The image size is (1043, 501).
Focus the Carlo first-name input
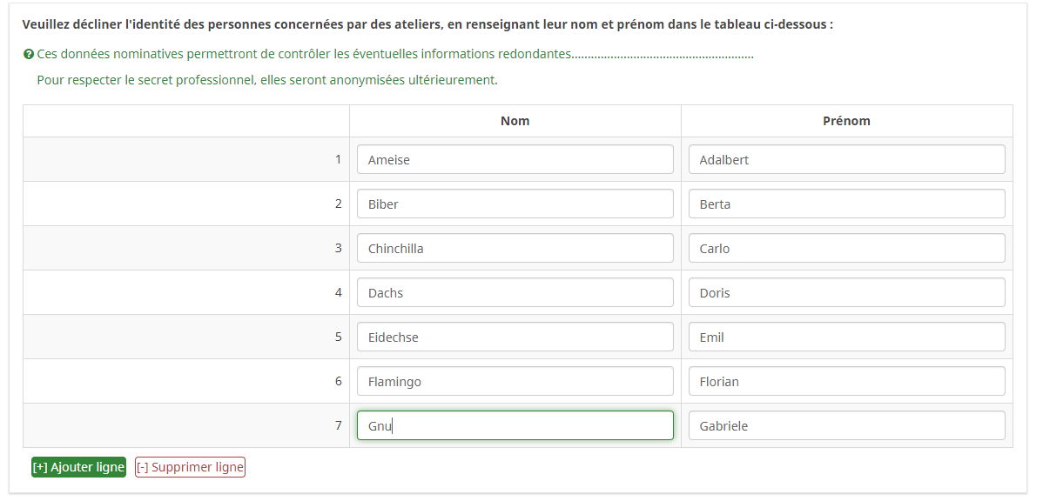[x=846, y=249]
